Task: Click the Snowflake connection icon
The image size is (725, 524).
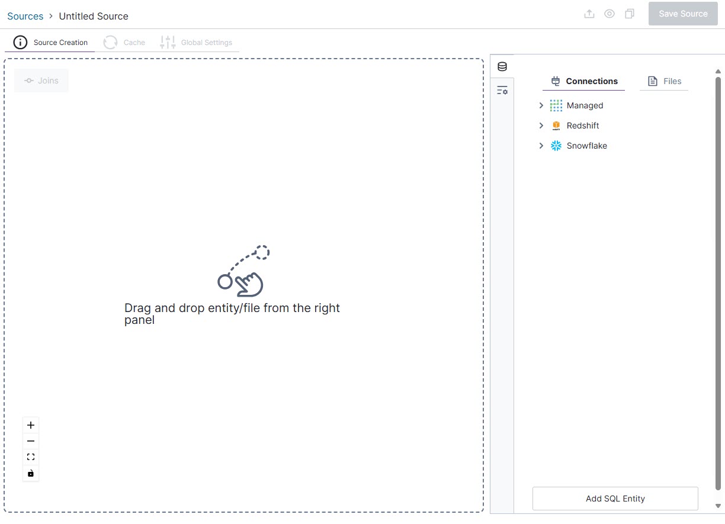Action: point(556,145)
